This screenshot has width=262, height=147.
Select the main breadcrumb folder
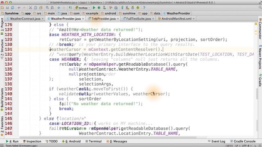[x=50, y=13]
